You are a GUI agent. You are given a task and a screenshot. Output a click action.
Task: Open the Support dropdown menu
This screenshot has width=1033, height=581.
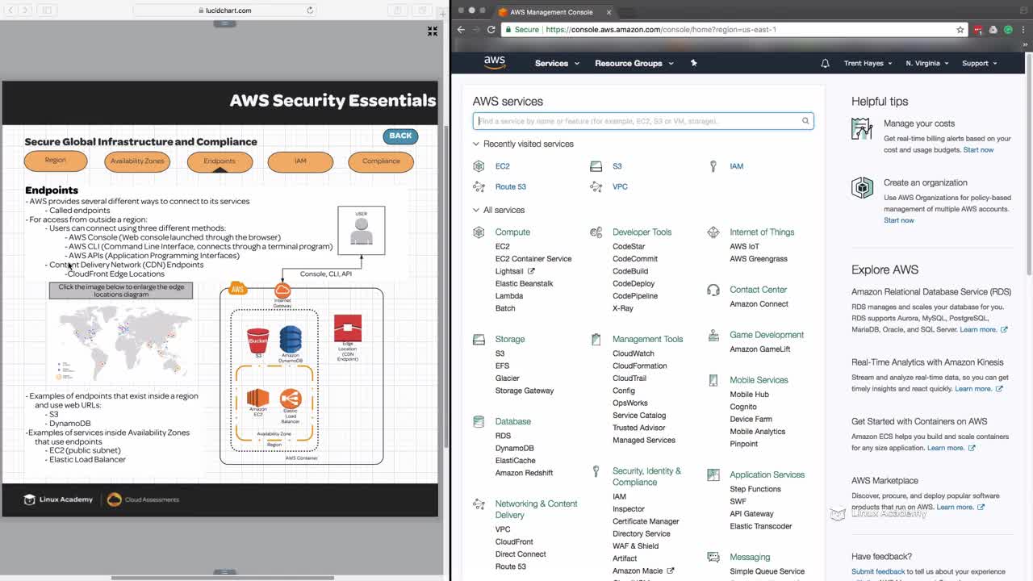click(979, 63)
